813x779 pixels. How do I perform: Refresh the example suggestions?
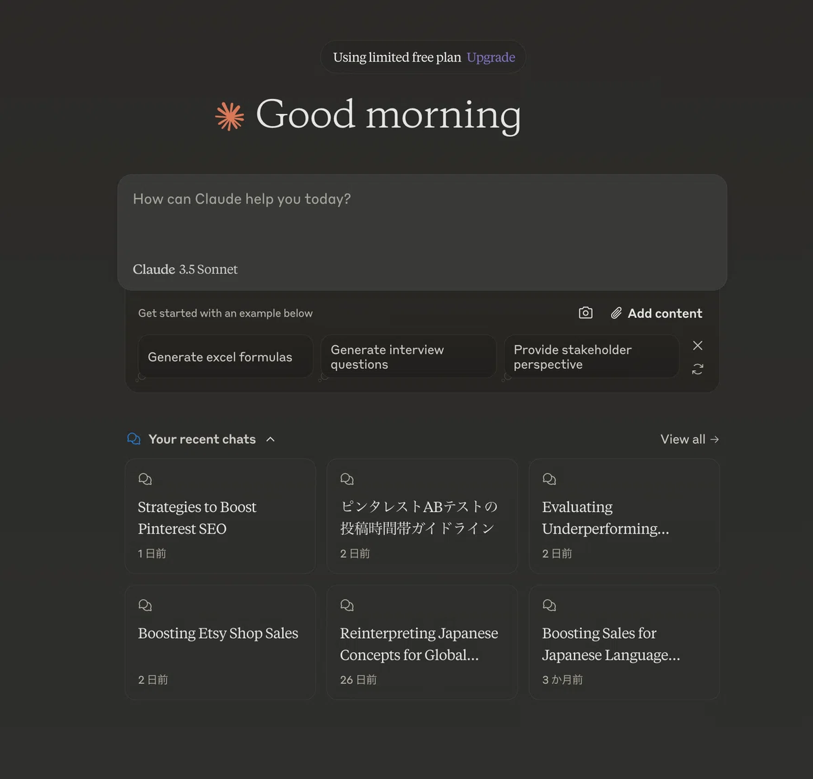click(698, 369)
